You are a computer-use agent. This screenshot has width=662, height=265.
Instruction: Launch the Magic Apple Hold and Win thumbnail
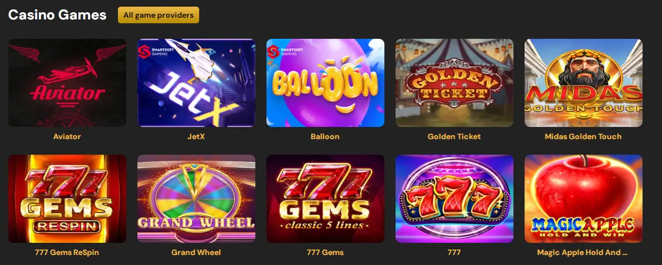pyautogui.click(x=583, y=198)
